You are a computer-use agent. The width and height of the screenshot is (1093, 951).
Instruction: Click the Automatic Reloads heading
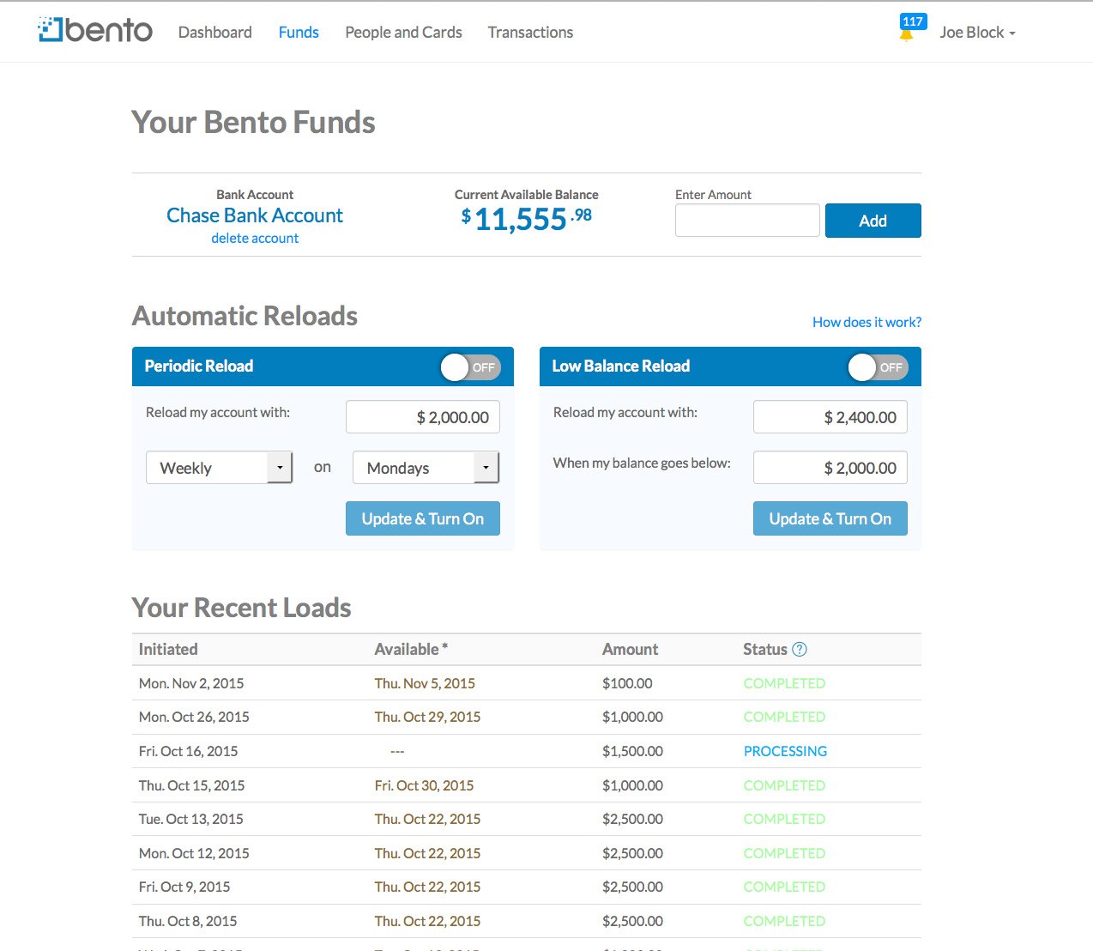tap(245, 316)
